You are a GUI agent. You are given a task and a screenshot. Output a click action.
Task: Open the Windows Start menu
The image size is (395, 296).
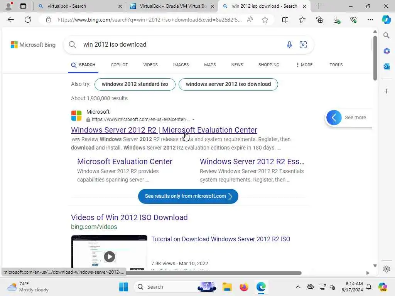123,287
